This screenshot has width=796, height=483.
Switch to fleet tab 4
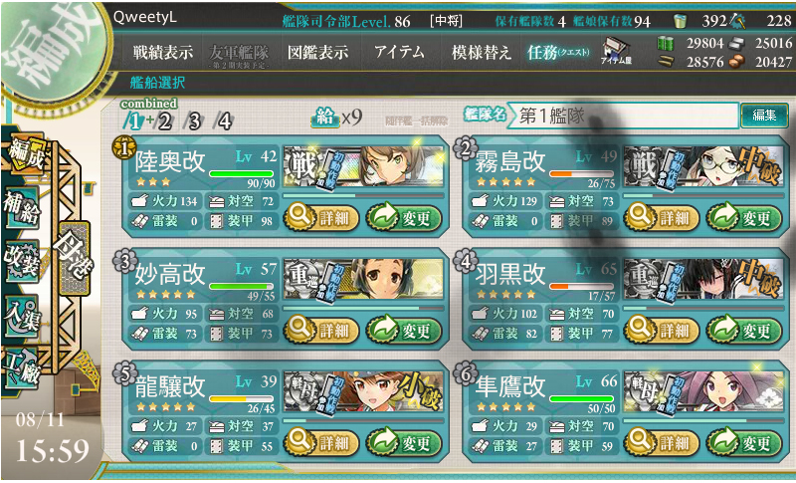(223, 121)
